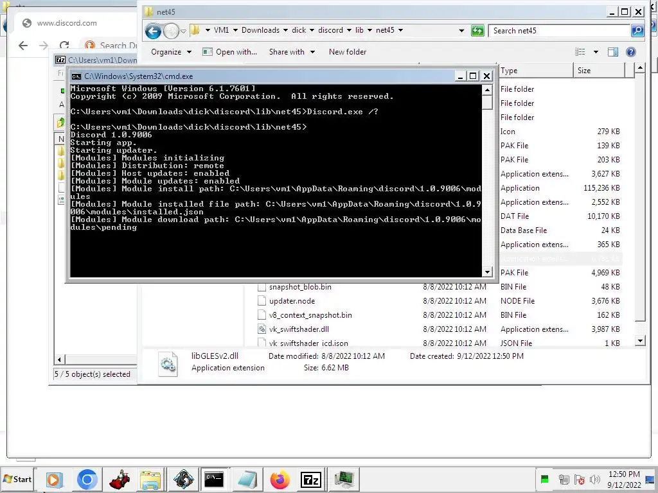This screenshot has width=658, height=493.
Task: Click the volume speaker tray icon
Action: (x=594, y=479)
